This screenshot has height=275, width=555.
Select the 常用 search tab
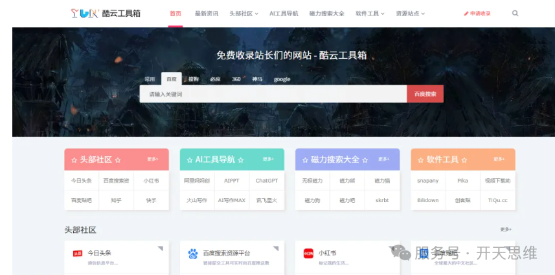click(x=150, y=79)
